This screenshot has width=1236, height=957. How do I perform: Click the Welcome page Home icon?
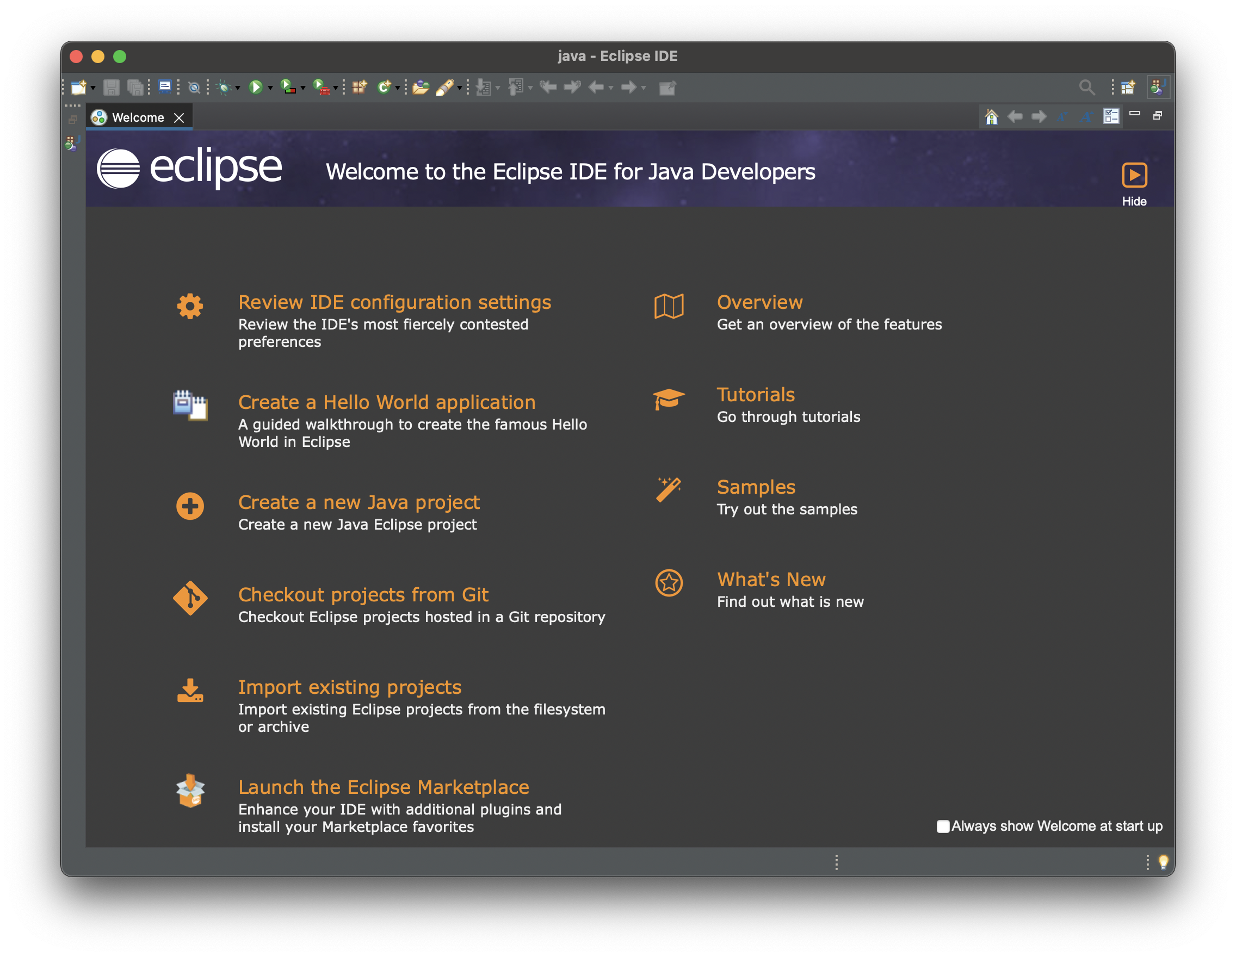[991, 117]
